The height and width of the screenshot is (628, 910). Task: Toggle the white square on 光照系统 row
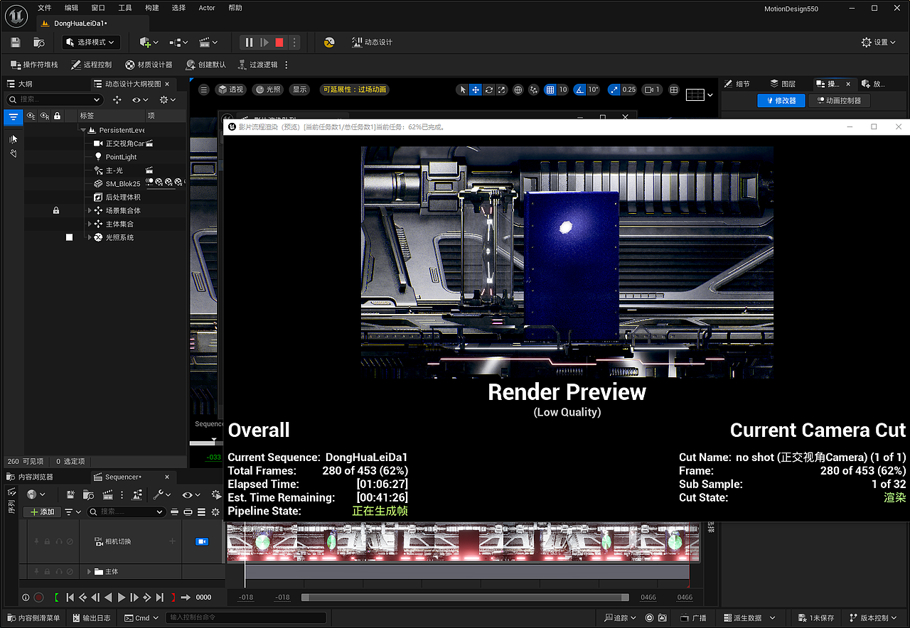(x=69, y=237)
